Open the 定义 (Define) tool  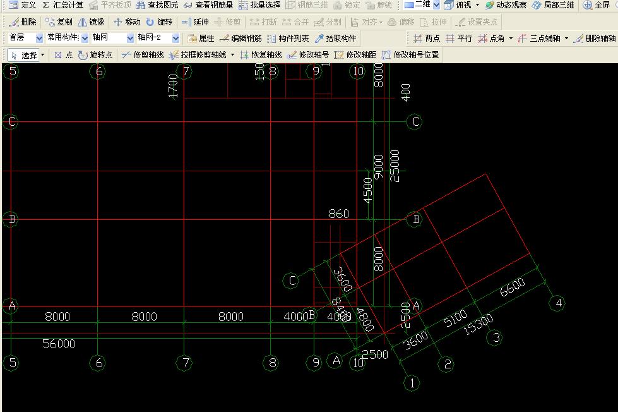pos(22,5)
